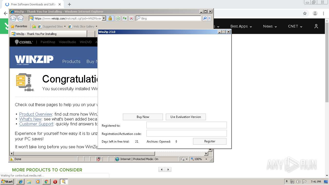Viewport: 329px width, 185px height.
Task: Click Registered to input field
Action: click(x=187, y=125)
